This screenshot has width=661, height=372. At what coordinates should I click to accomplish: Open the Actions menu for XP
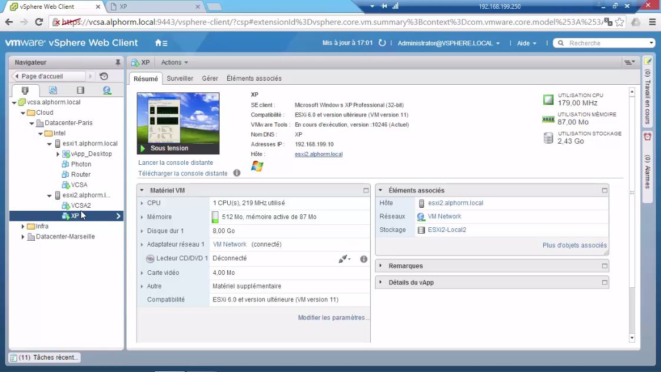coord(174,62)
